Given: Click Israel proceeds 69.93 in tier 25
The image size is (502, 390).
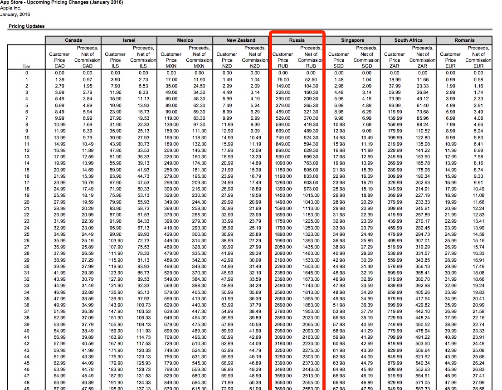Looking at the screenshot, I should click(143, 234).
